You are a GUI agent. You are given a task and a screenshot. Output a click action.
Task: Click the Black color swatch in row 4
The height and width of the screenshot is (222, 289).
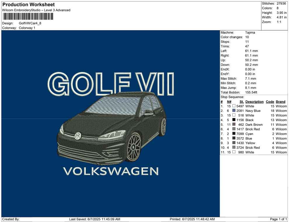[234, 120]
